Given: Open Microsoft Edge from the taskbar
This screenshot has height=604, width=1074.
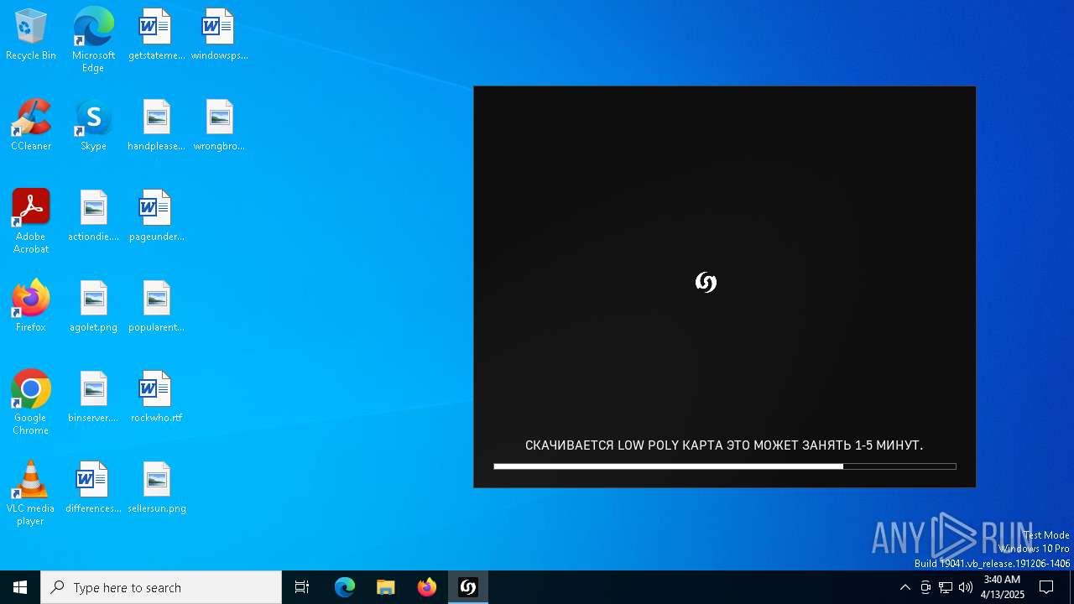Looking at the screenshot, I should [345, 587].
